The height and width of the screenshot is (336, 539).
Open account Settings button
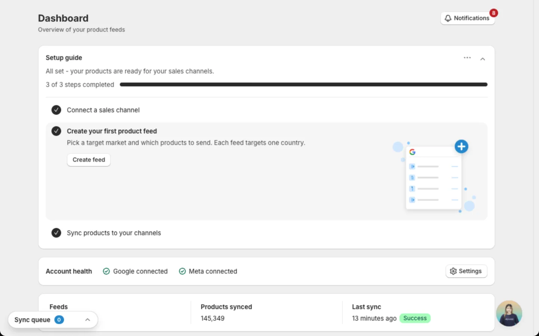point(466,271)
